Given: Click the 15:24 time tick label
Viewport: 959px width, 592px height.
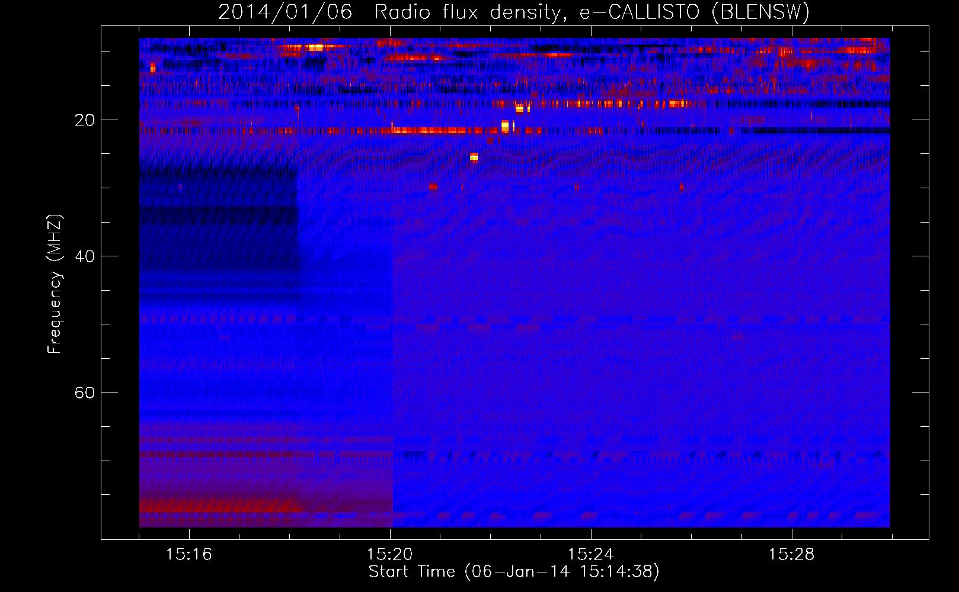Looking at the screenshot, I should (x=590, y=555).
